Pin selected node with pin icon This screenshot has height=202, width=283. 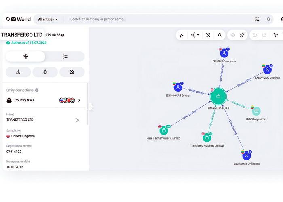click(x=242, y=35)
